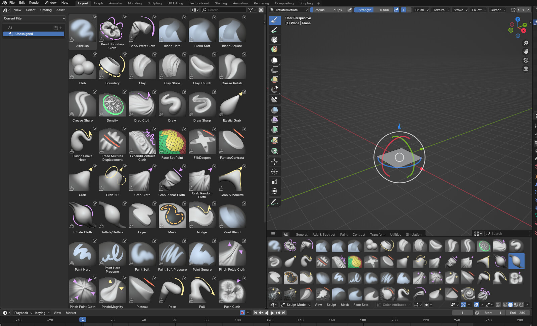Toggle X axis symmetry
Image resolution: width=537 pixels, height=326 pixels.
point(519,10)
